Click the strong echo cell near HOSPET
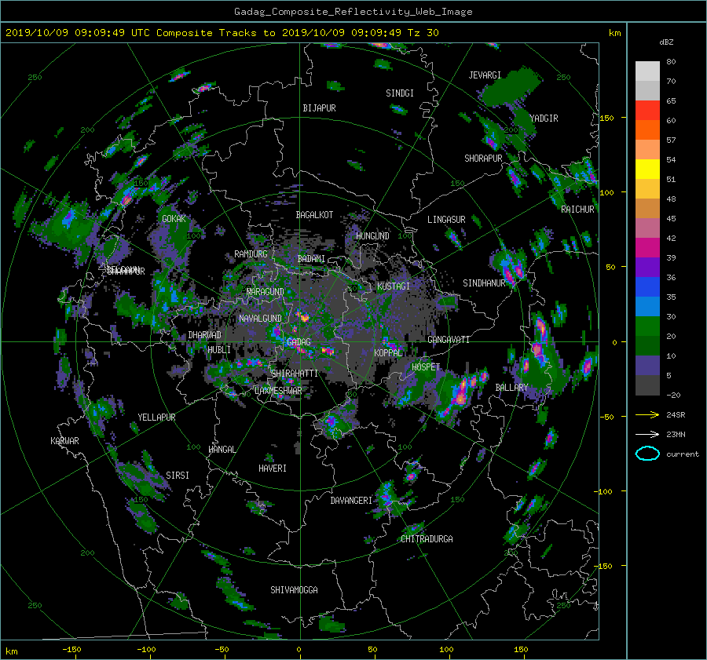The image size is (707, 660). click(x=462, y=394)
